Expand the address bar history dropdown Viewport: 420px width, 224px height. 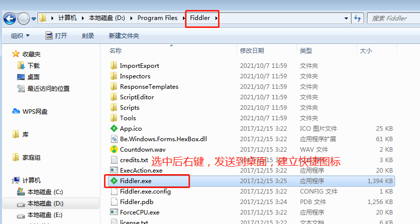[346, 18]
